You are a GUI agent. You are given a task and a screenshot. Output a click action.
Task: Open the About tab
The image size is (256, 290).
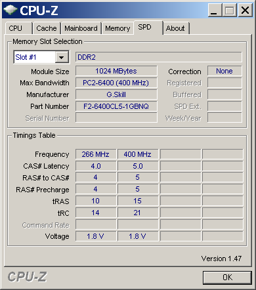tap(176, 28)
